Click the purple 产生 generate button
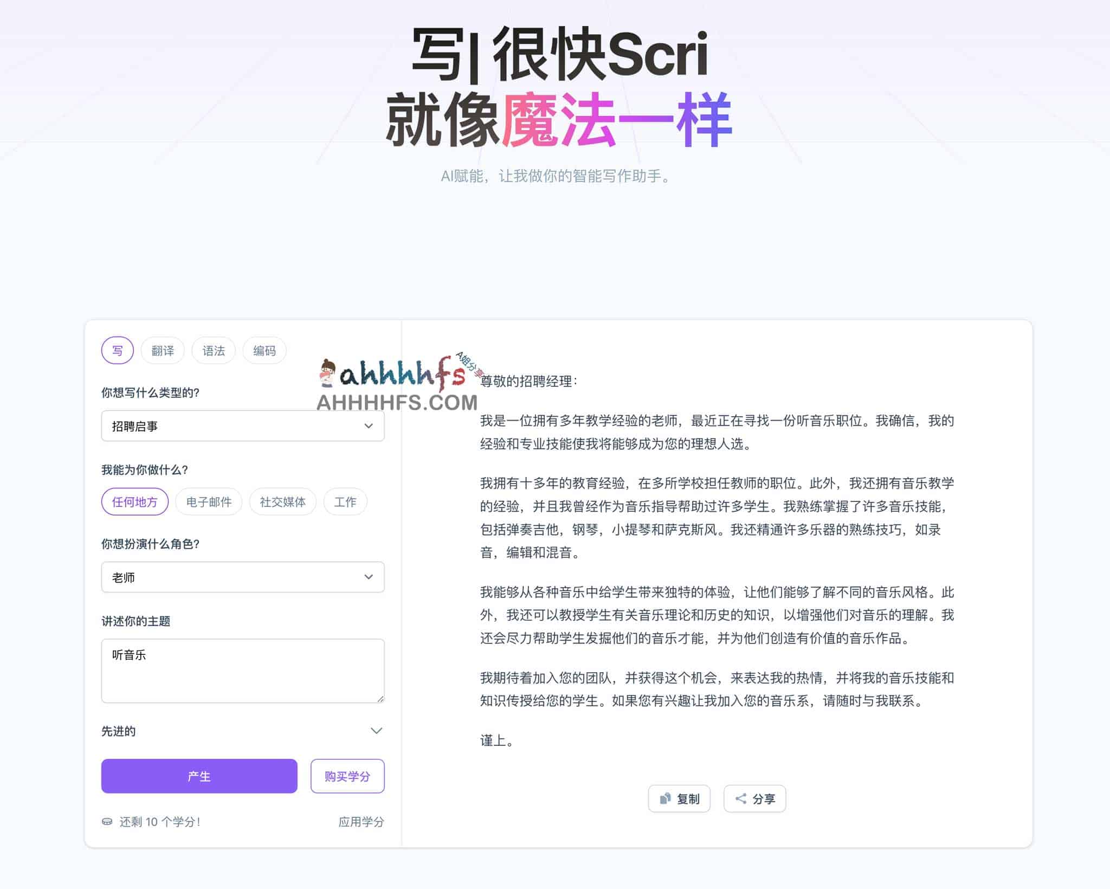 coord(199,776)
